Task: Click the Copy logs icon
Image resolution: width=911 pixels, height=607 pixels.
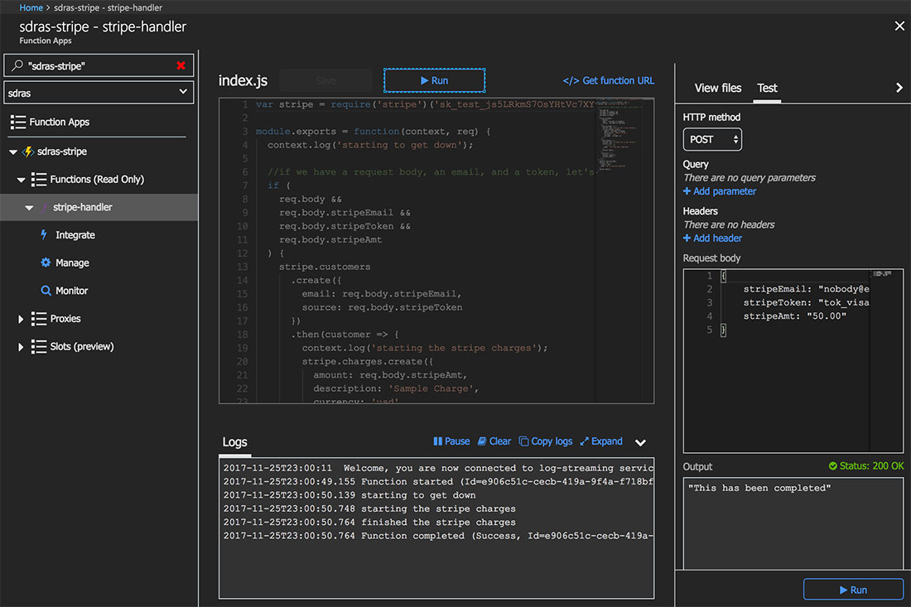Action: (x=523, y=441)
